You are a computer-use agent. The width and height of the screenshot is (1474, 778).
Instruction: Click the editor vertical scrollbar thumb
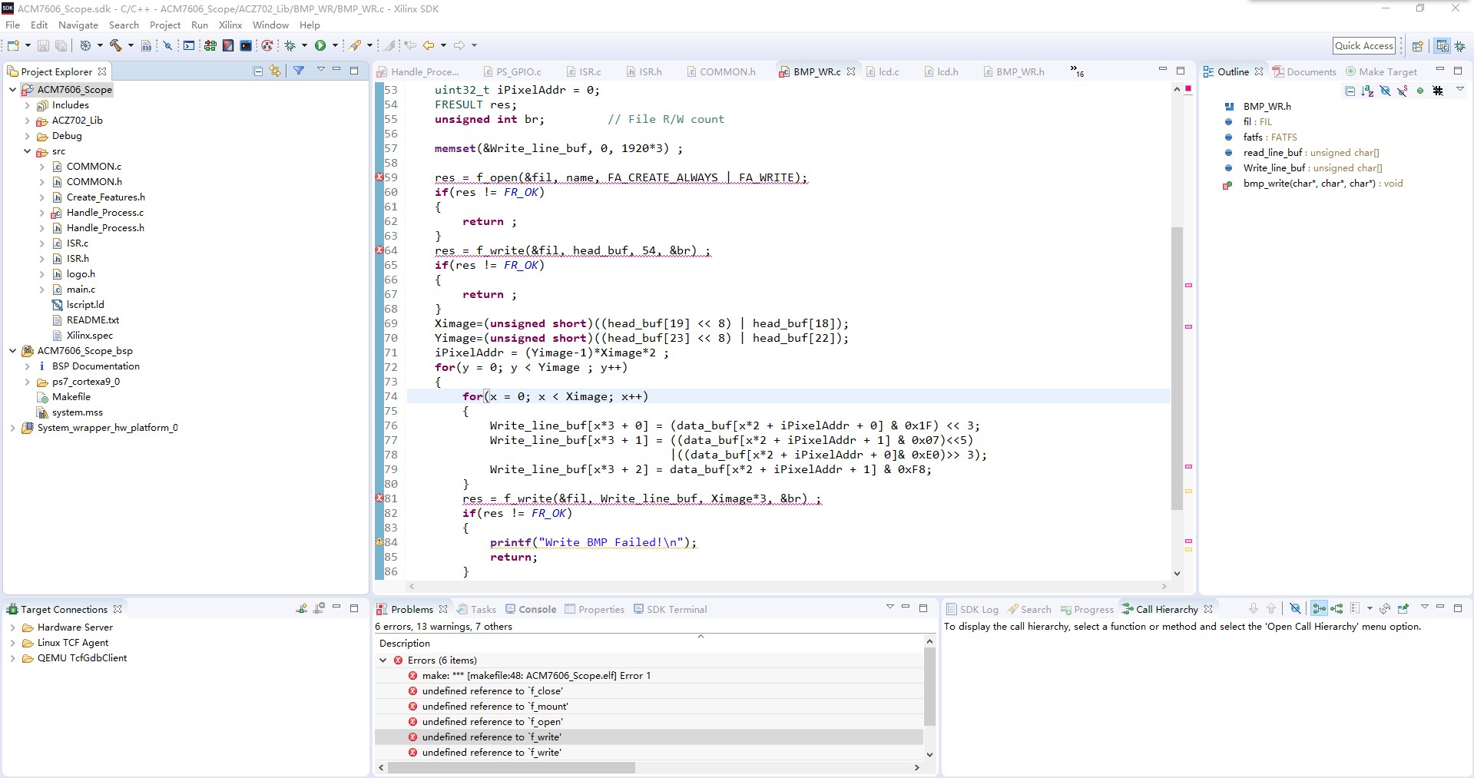coord(1177,369)
